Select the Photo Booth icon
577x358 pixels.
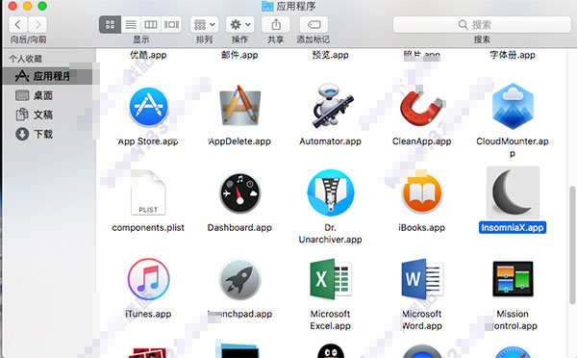coord(148,353)
